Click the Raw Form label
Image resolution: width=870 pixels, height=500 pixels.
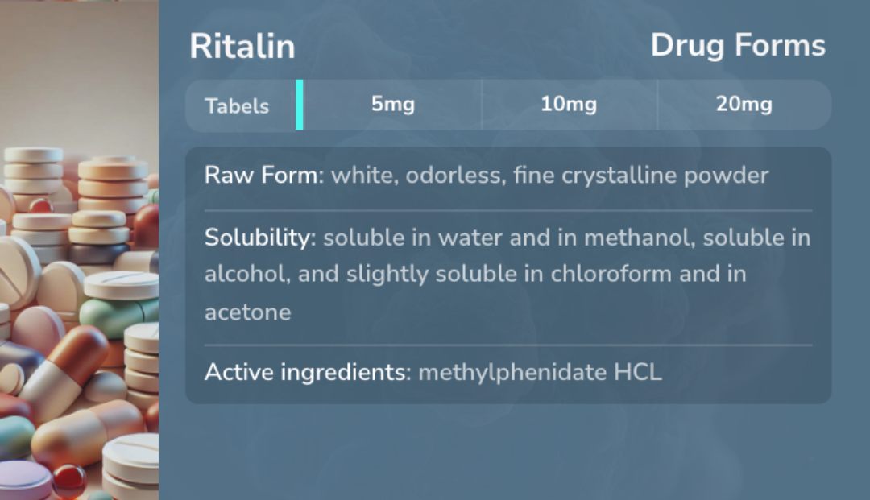click(264, 176)
